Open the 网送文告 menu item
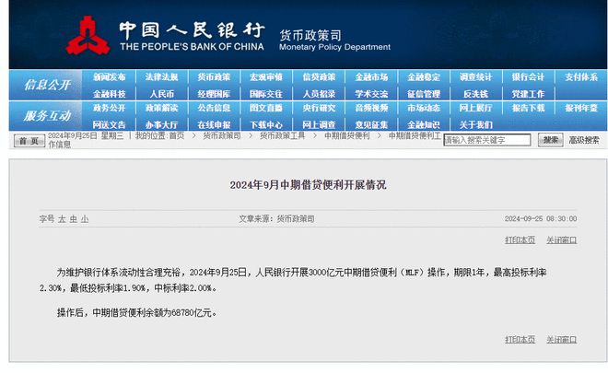608x373 pixels. pos(110,125)
